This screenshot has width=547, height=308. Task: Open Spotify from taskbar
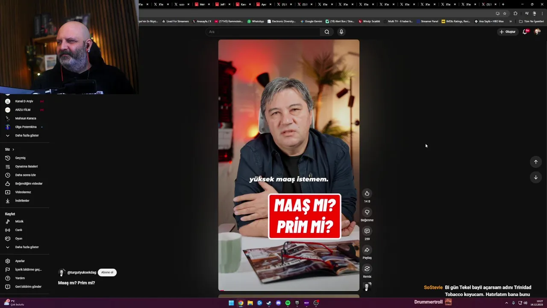288,303
